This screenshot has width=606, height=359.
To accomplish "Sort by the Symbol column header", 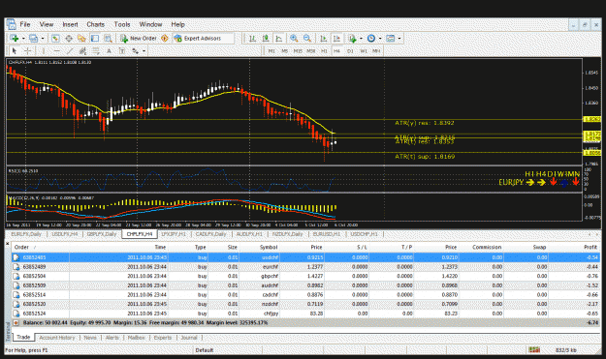I will pos(269,247).
